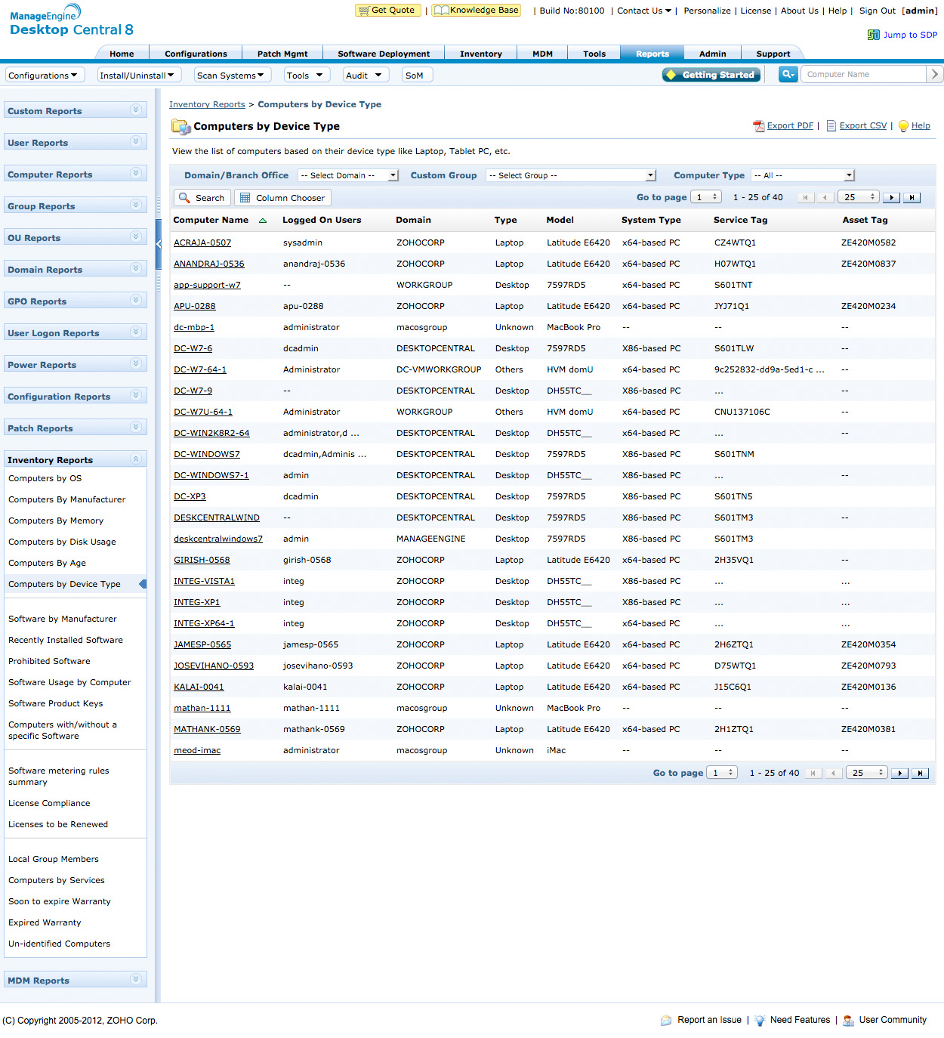Change top rows-per-page stepper value

[x=872, y=197]
